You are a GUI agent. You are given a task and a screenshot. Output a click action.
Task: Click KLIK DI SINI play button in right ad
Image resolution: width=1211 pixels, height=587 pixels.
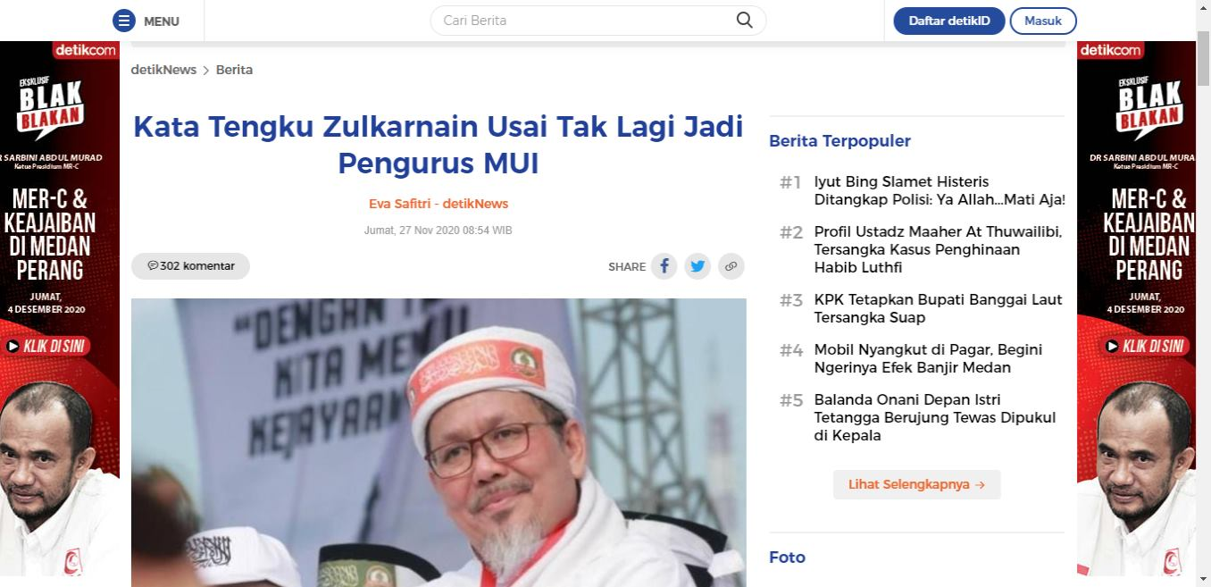pyautogui.click(x=1145, y=346)
